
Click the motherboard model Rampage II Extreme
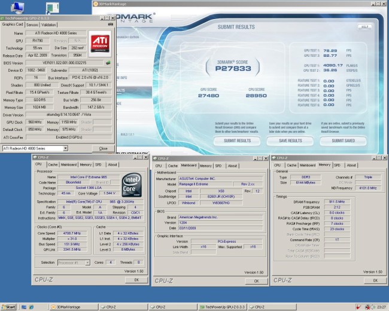click(205, 184)
